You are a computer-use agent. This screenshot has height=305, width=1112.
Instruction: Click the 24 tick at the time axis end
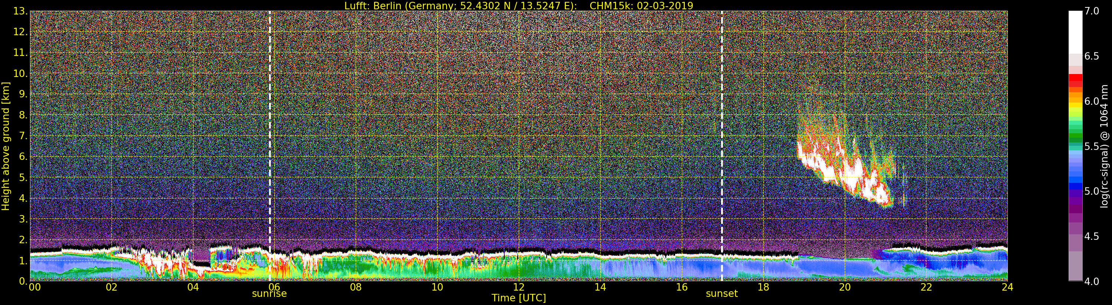(1007, 287)
